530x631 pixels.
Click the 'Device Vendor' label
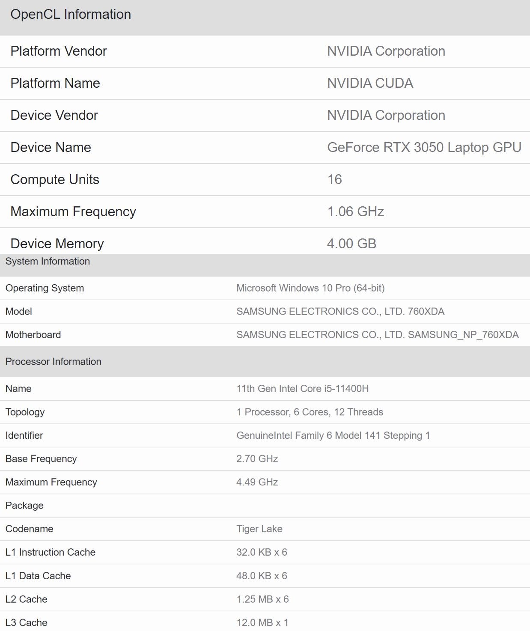tap(54, 115)
